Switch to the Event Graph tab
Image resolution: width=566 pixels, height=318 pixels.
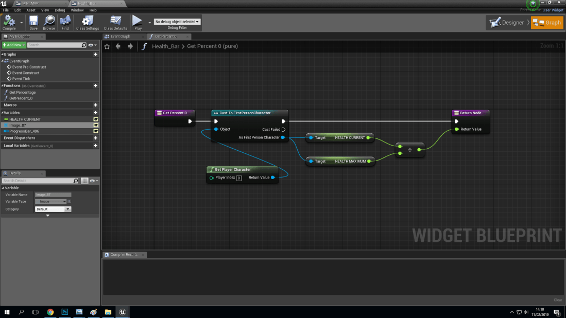[119, 36]
